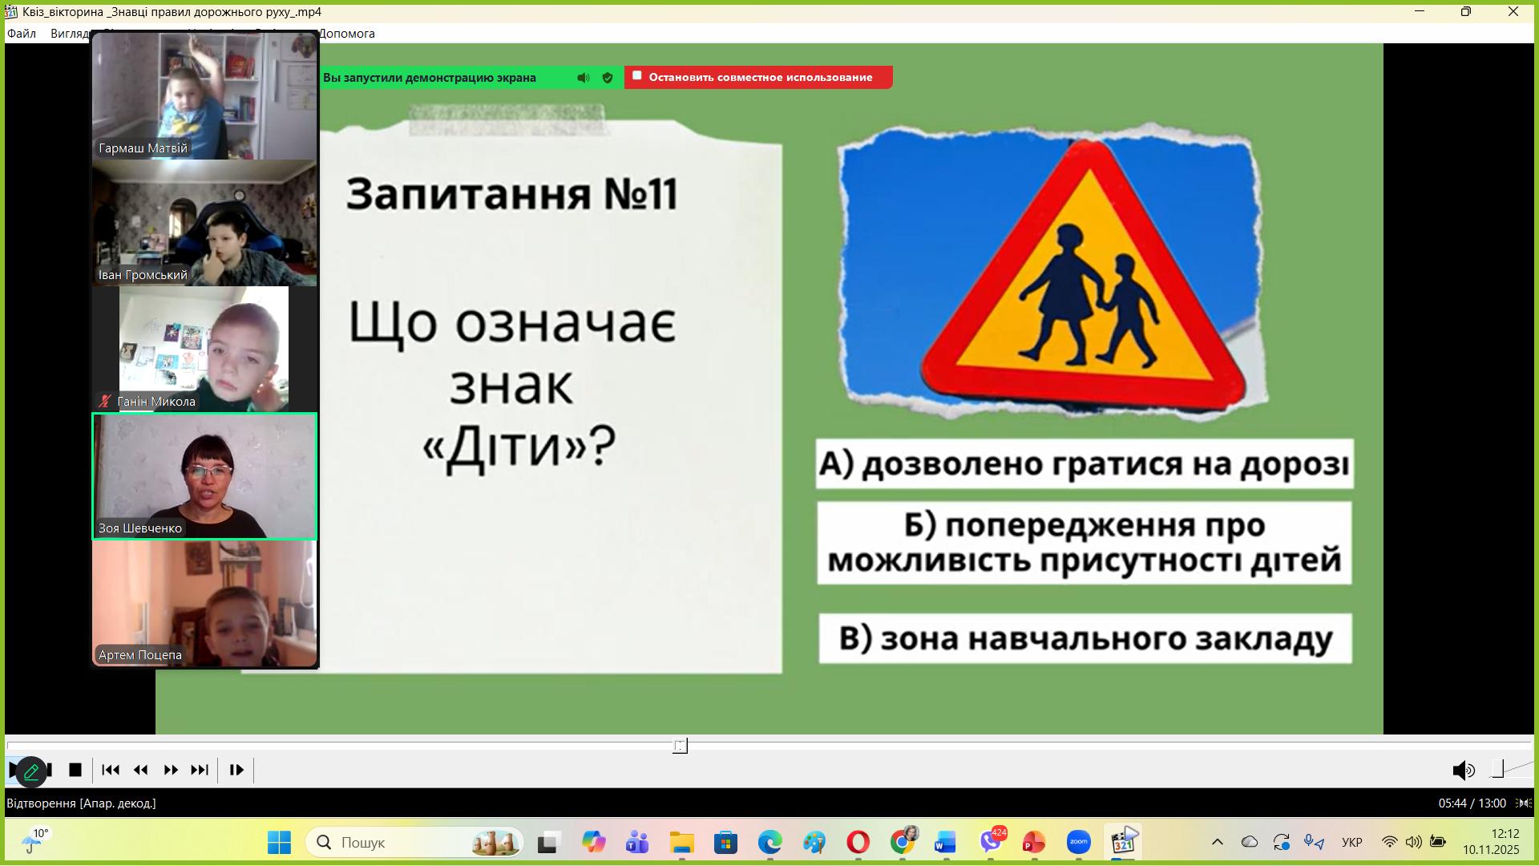Stop video playback with the square button
1539x866 pixels.
(x=75, y=770)
